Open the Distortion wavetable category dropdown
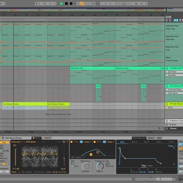Image resolution: width=183 pixels, height=183 pixels. 17,142
